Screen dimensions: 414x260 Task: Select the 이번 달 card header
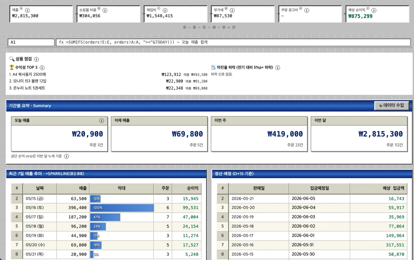coord(359,121)
